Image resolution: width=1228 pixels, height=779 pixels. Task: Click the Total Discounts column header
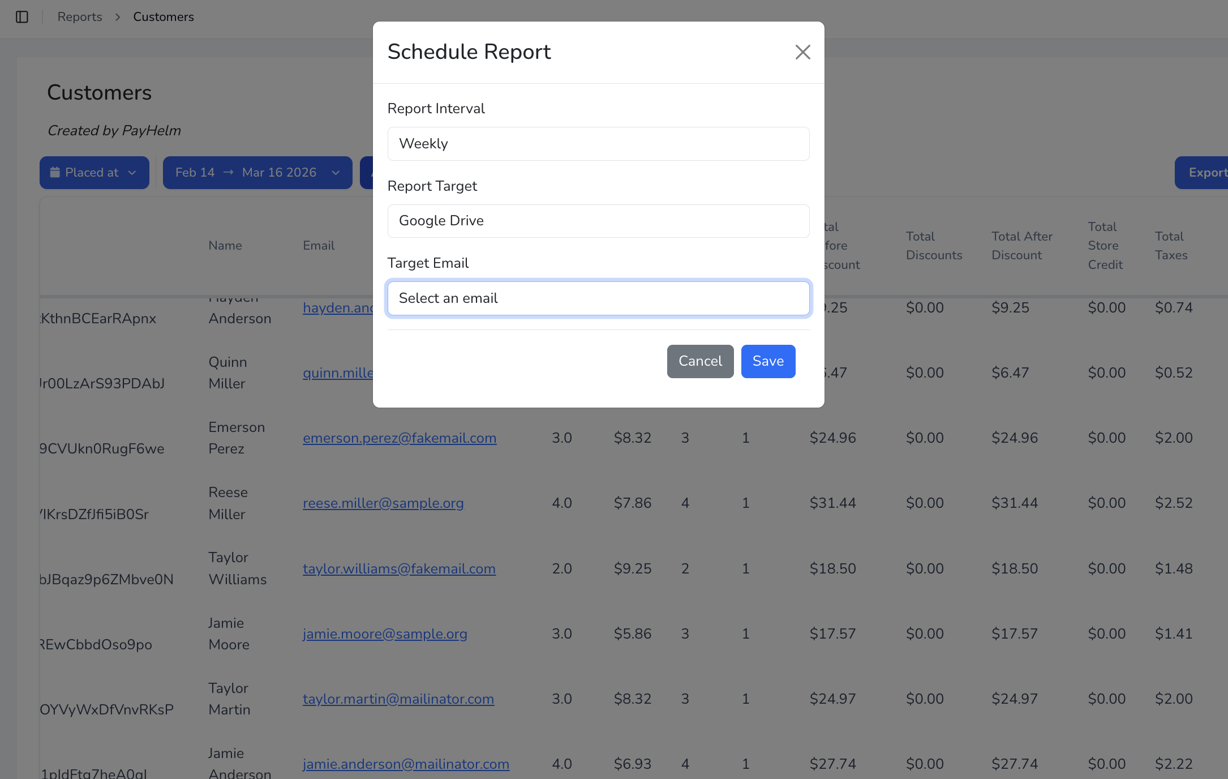934,246
